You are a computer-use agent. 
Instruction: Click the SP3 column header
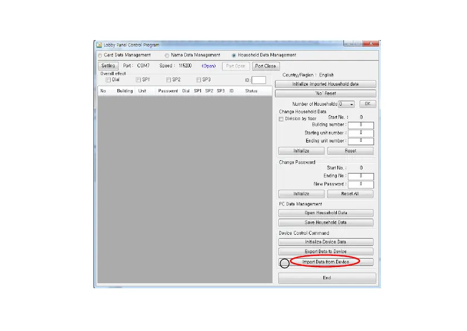tap(220, 91)
